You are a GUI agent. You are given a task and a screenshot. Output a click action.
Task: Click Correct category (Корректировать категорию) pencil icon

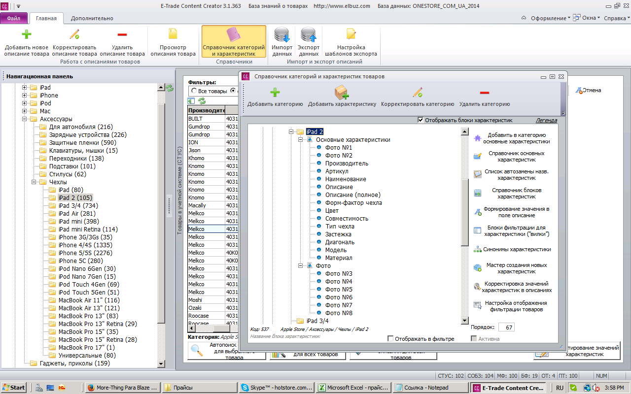418,92
